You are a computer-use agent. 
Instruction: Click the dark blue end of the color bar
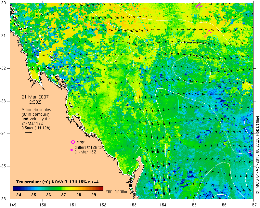15,188
